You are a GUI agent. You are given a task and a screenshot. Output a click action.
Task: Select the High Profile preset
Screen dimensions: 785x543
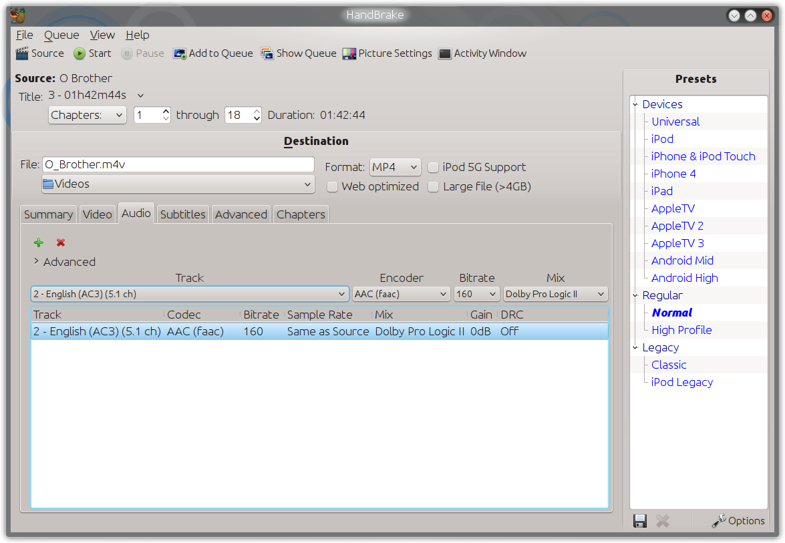(681, 331)
